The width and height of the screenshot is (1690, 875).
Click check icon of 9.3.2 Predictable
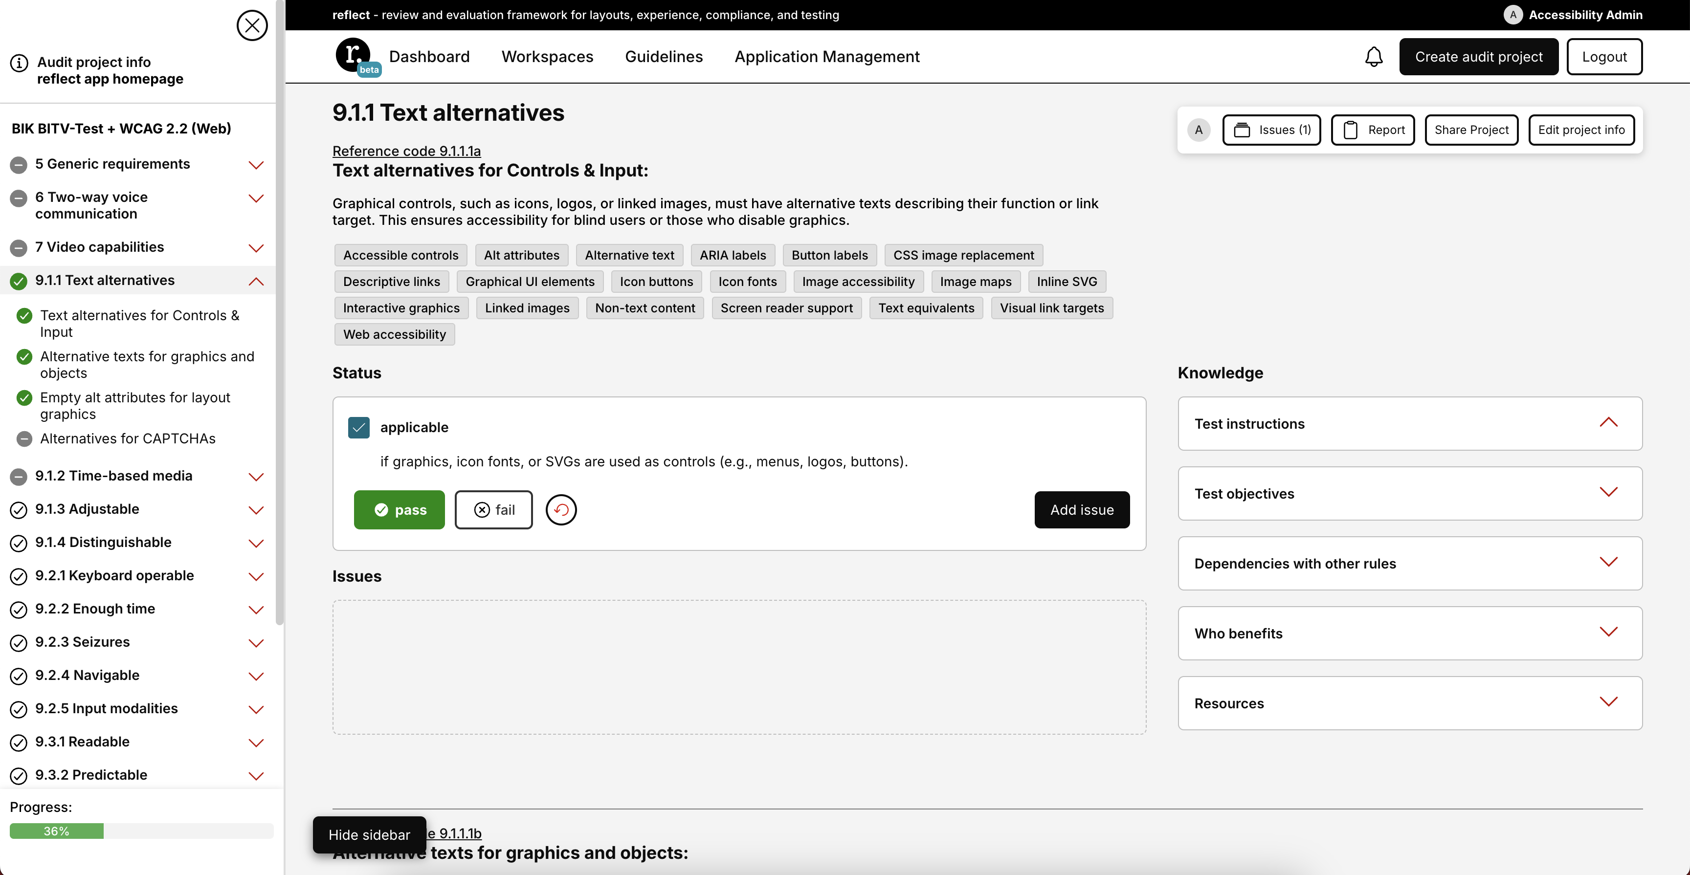(x=19, y=776)
